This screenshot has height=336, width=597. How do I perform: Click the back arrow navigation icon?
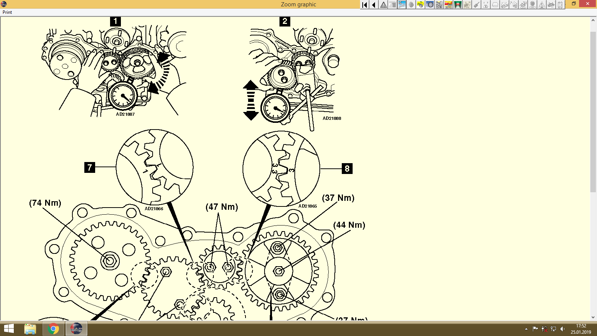(x=373, y=5)
